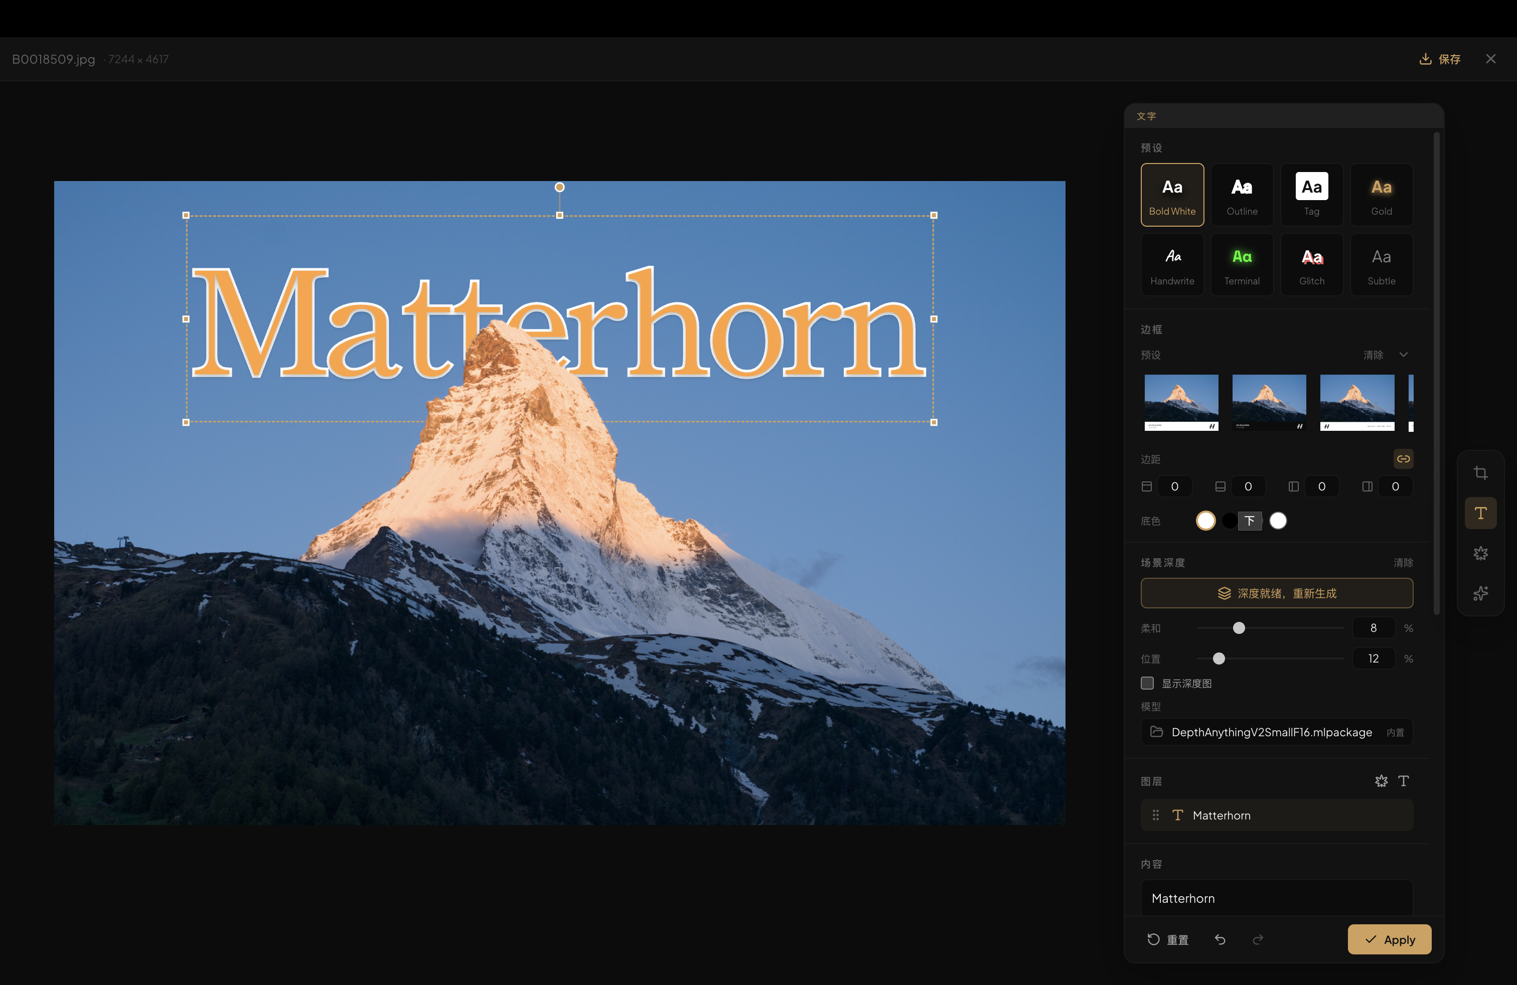The width and height of the screenshot is (1517, 985).
Task: Select the Matterhorn layer row
Action: click(x=1276, y=815)
